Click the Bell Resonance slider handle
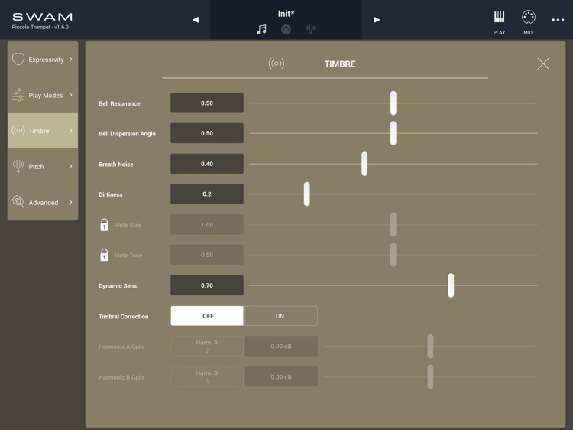Viewport: 573px width, 430px height. click(393, 103)
